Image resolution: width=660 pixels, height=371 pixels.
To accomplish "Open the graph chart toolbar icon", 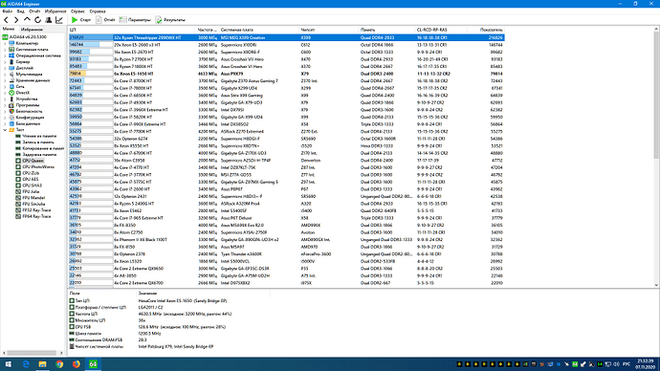I will point(59,20).
